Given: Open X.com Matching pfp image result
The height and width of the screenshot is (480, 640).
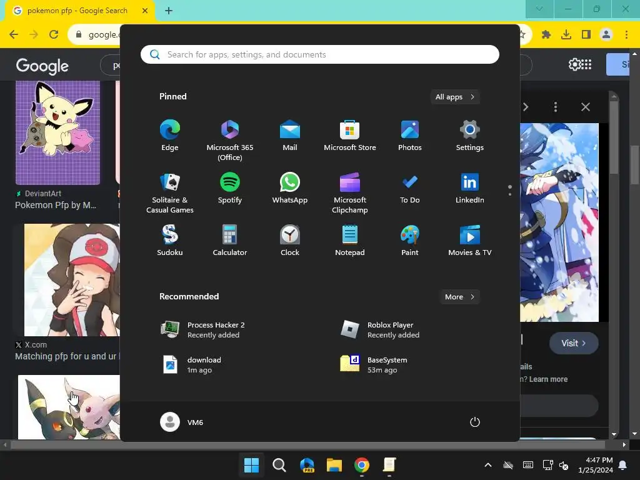Looking at the screenshot, I should pyautogui.click(x=72, y=280).
